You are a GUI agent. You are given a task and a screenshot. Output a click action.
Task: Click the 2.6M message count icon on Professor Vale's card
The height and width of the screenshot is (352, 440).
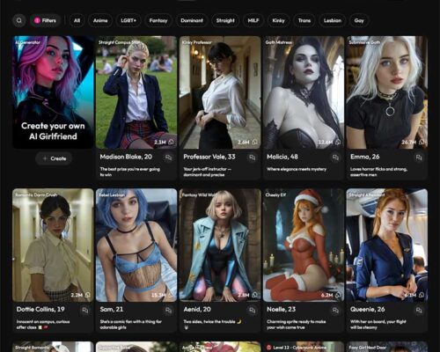254,143
